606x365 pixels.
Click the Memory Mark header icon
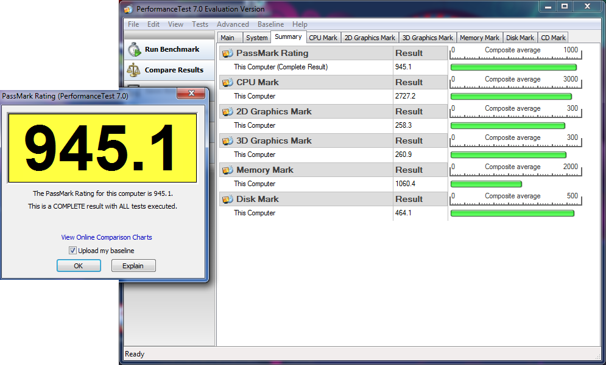coord(228,170)
